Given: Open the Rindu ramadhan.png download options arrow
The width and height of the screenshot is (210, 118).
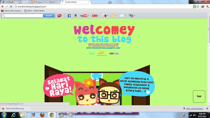Looking at the screenshot, I should (x=31, y=108).
